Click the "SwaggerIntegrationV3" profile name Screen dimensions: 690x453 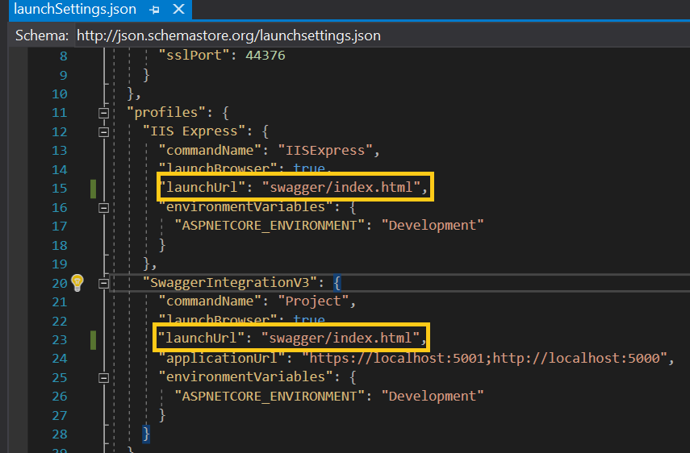pos(230,283)
